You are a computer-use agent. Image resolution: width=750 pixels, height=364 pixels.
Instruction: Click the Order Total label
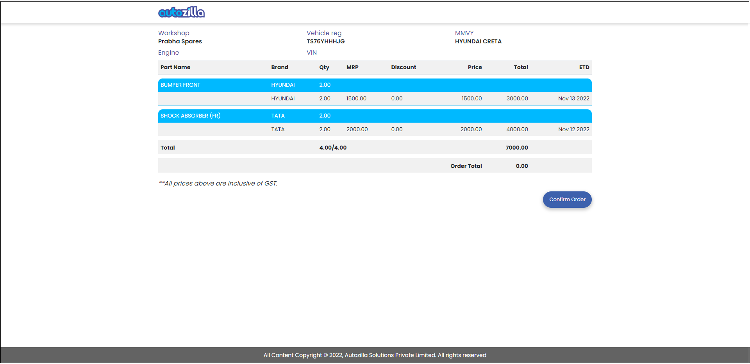click(x=466, y=166)
